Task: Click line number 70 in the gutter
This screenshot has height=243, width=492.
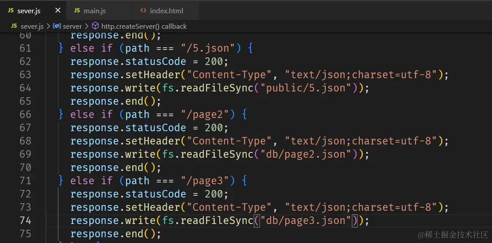Action: [25, 168]
